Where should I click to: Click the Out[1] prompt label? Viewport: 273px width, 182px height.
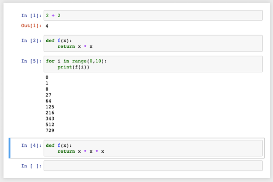(31, 26)
